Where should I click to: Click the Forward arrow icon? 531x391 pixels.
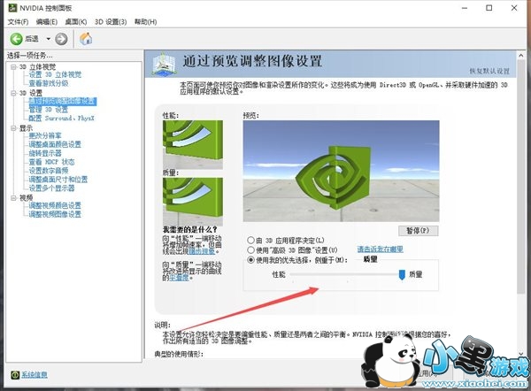point(61,39)
